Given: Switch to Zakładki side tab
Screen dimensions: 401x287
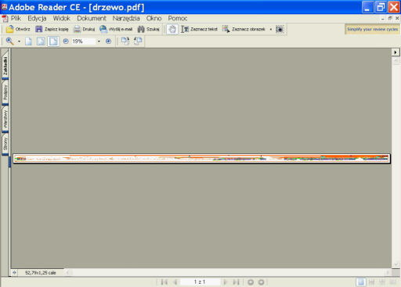Looking at the screenshot, I should tap(5, 65).
